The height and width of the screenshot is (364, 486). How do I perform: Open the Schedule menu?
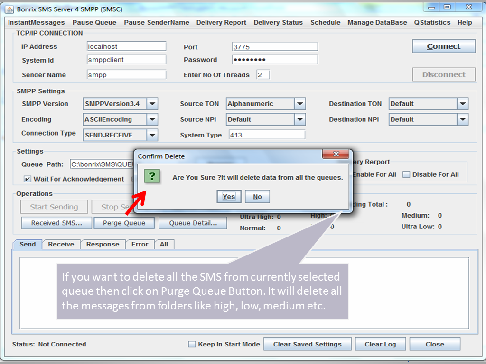point(326,22)
